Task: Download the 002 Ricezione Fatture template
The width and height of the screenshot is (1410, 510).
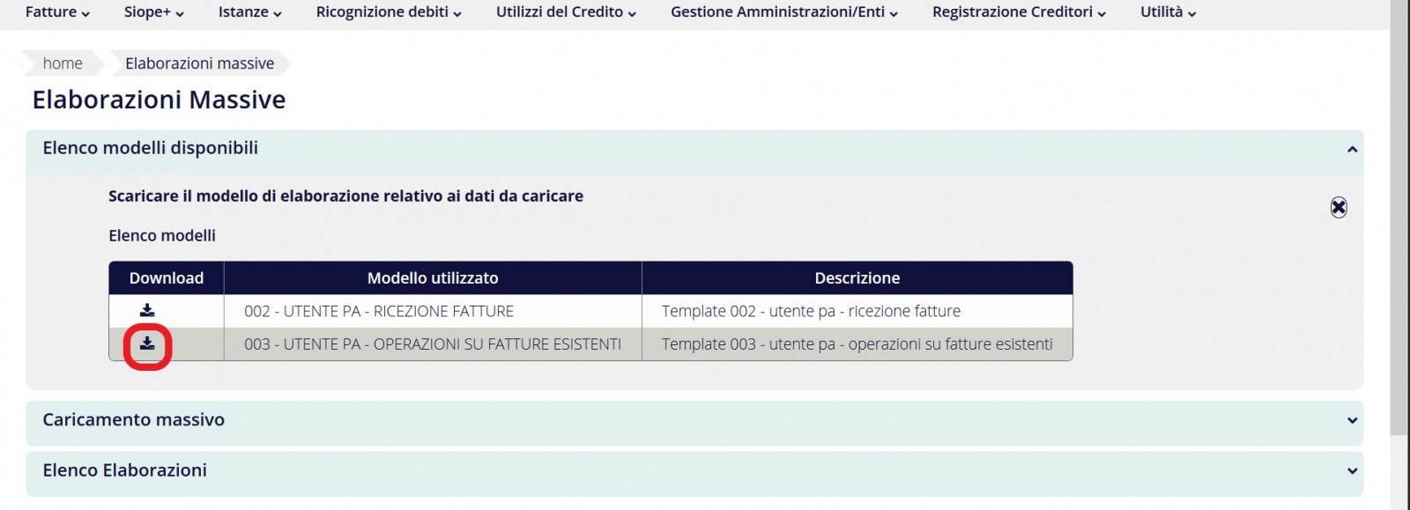Action: [x=147, y=310]
